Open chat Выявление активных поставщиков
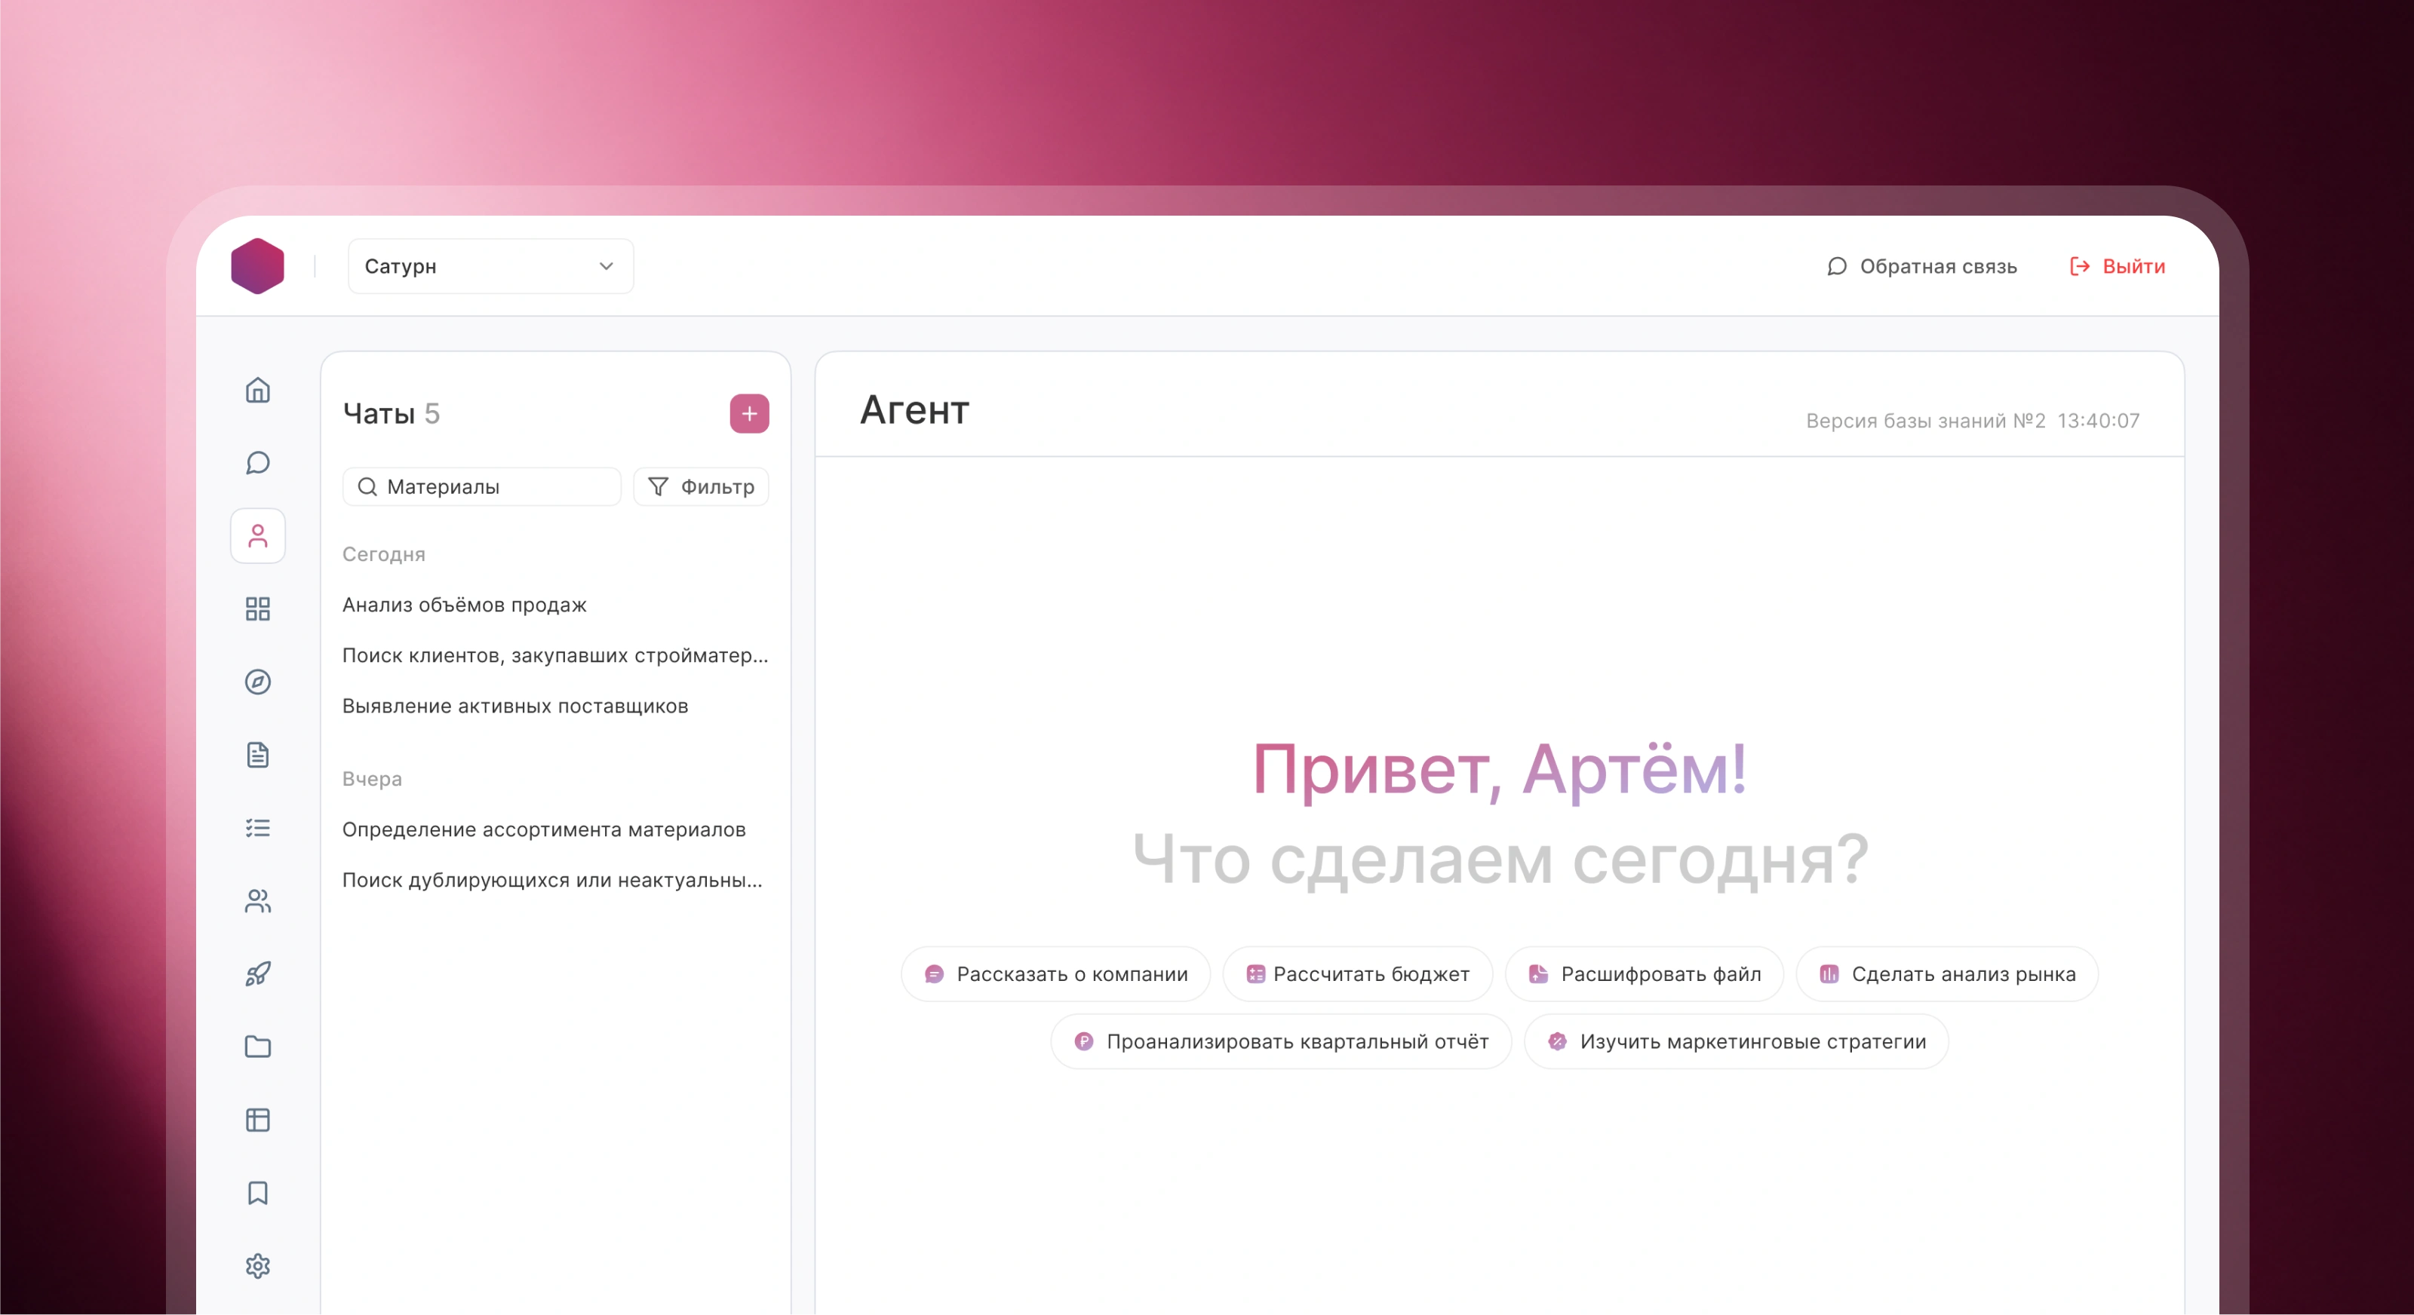 (515, 707)
